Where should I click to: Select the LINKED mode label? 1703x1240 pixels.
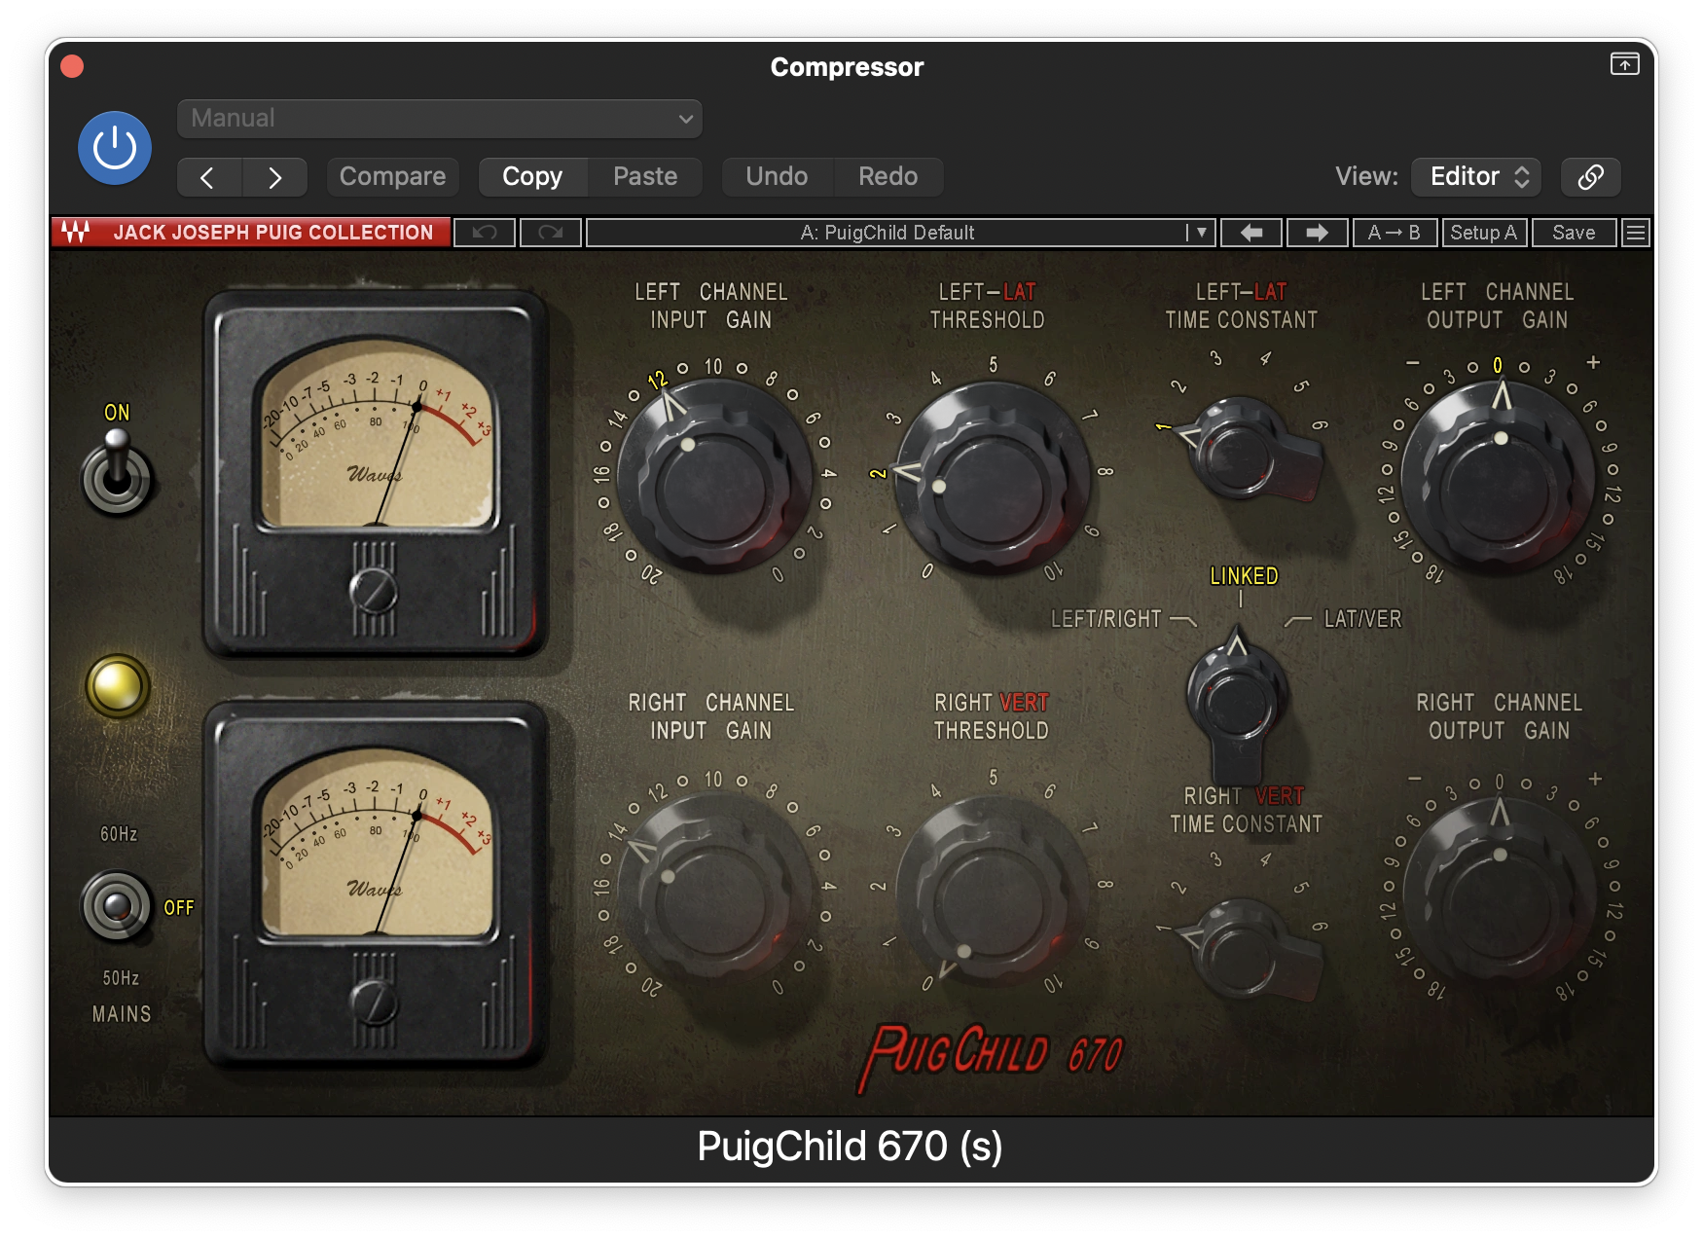1244,576
